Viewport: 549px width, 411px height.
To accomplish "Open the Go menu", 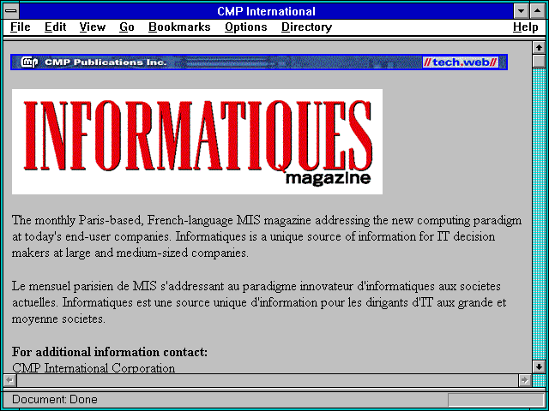I will coord(127,27).
